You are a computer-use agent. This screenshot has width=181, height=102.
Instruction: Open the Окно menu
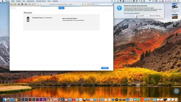(x=49, y=1)
